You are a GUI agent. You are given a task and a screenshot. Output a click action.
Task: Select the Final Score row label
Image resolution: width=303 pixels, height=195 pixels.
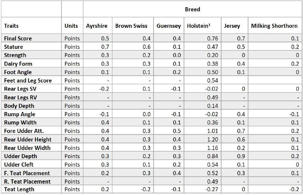tap(18, 38)
